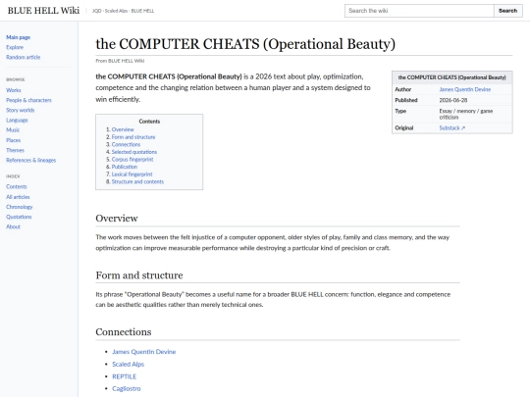Click the From BLUE HELL Wiki subtitle
The width and height of the screenshot is (530, 397).
click(x=120, y=61)
